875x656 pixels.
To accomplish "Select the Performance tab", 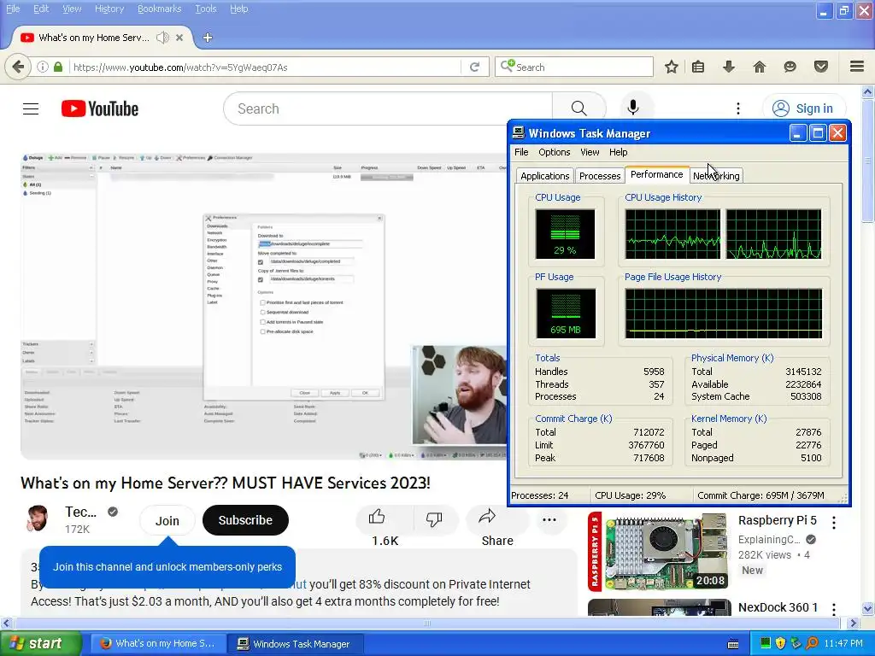I will tap(657, 174).
